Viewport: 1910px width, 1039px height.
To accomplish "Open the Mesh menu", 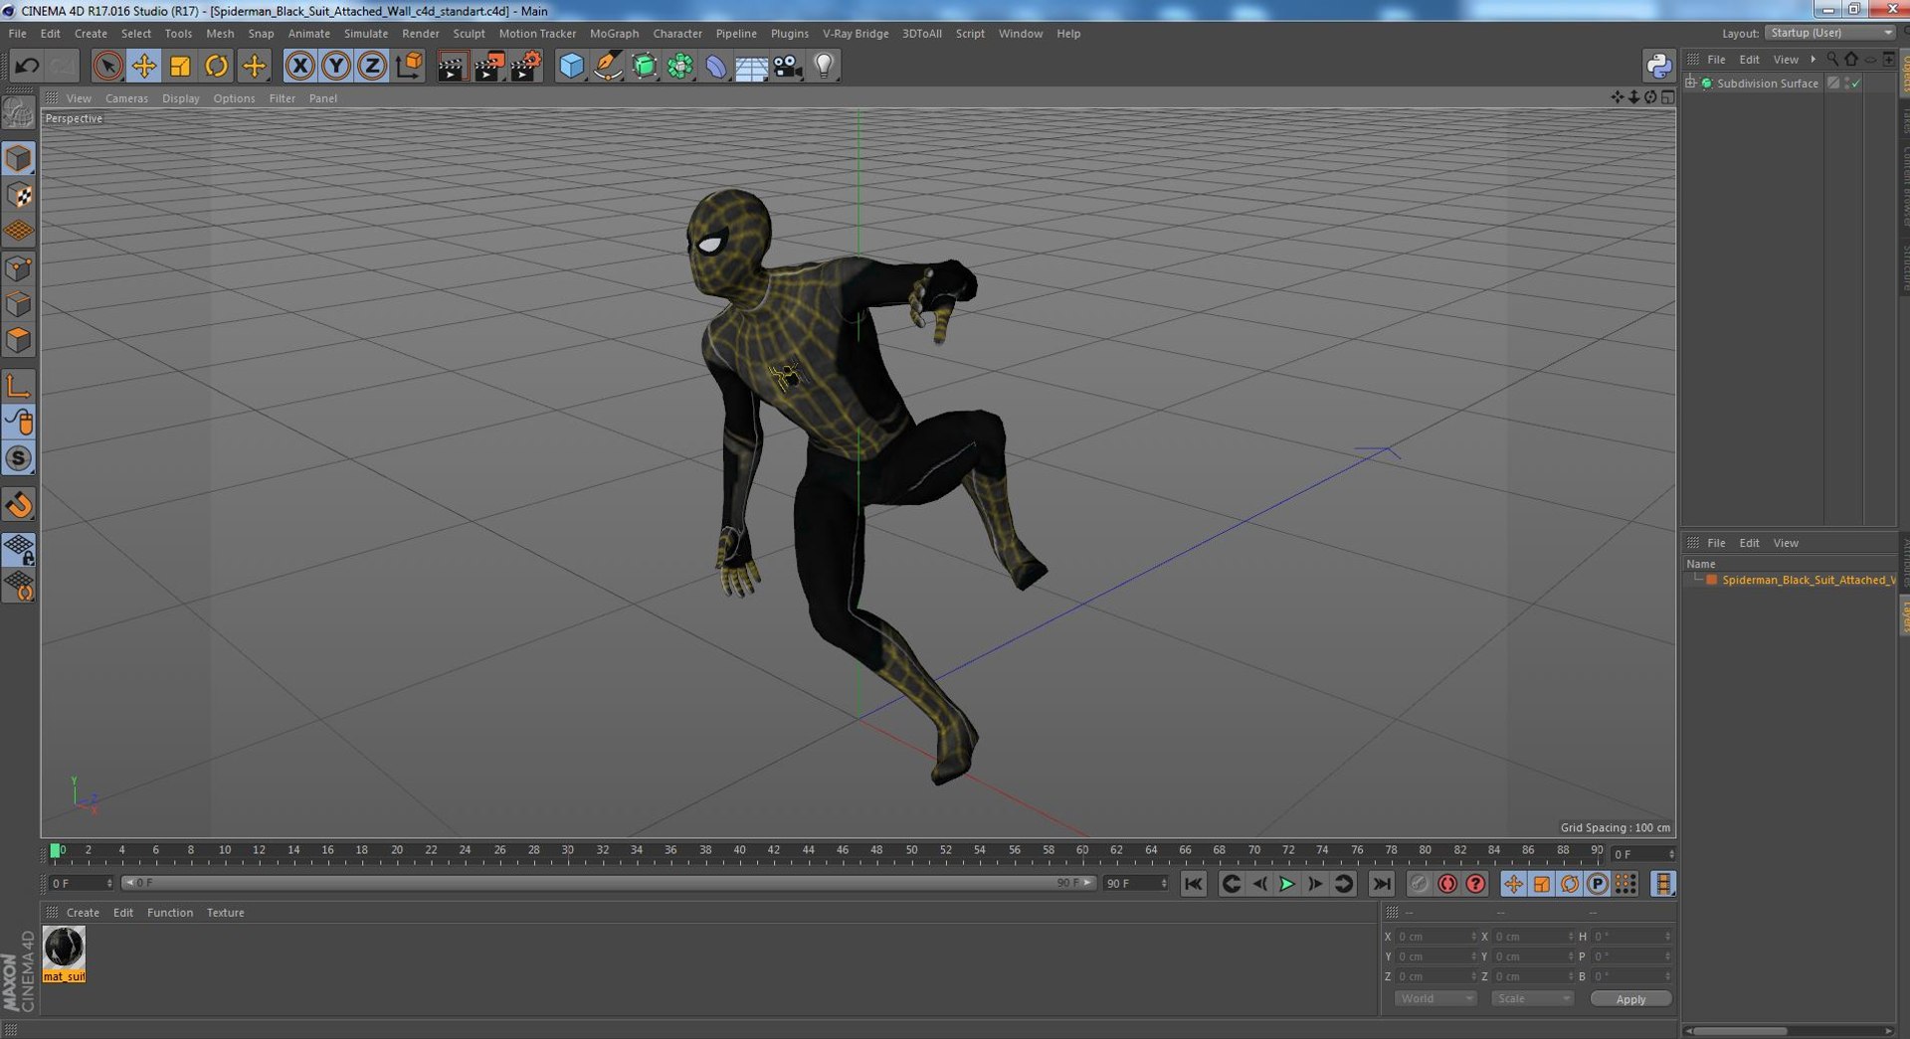I will pos(220,34).
